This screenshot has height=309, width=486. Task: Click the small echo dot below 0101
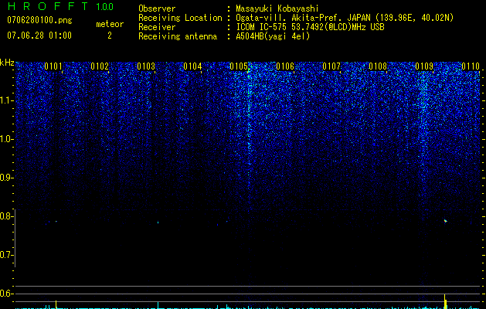(56, 221)
